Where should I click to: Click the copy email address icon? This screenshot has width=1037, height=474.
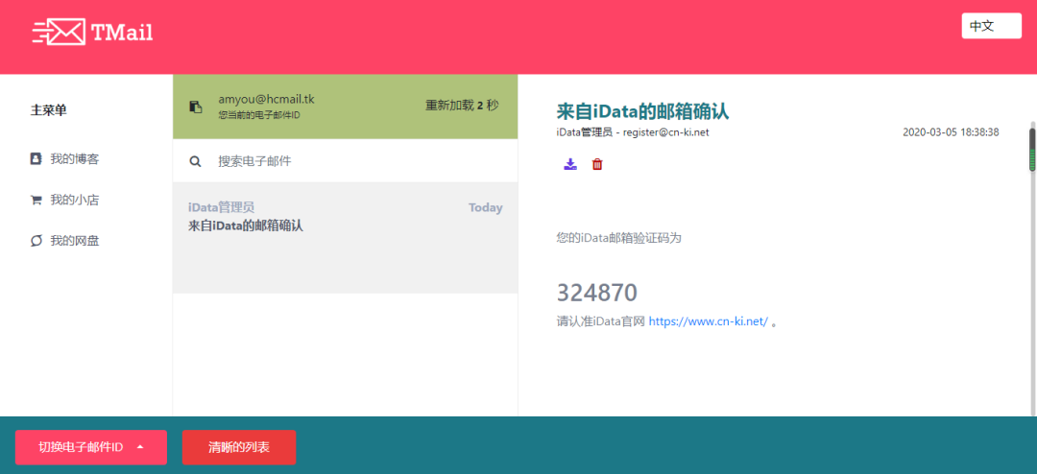point(196,107)
